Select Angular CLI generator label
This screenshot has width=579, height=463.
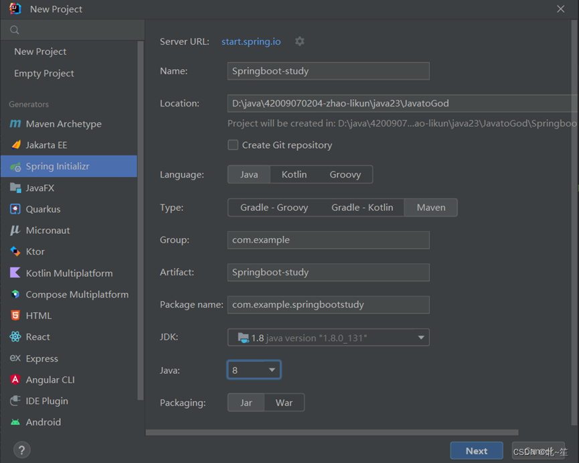pos(50,380)
